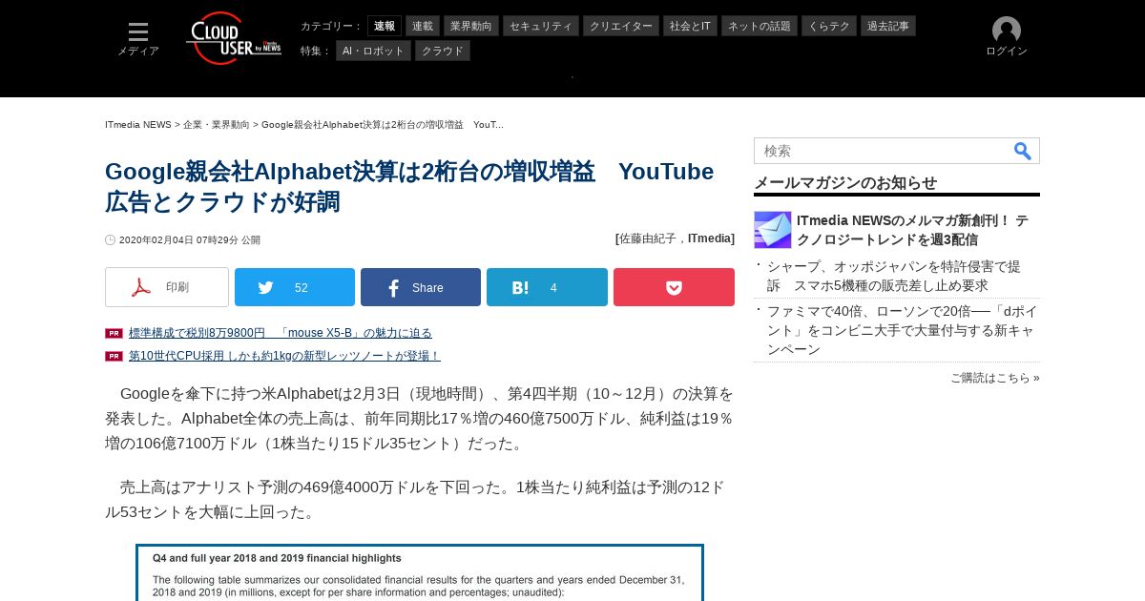Open the AI・ロボット feature tag
Screen dimensions: 1145x601
tap(373, 51)
